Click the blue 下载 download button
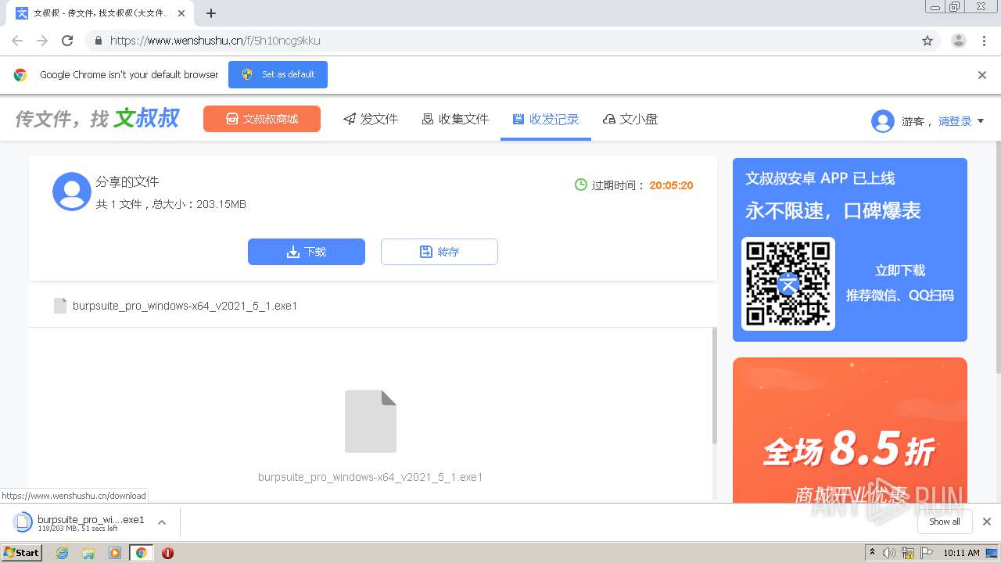 point(307,252)
